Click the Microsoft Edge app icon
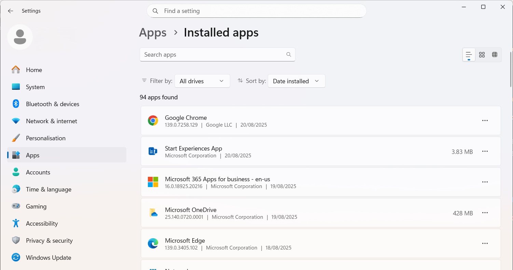 153,243
